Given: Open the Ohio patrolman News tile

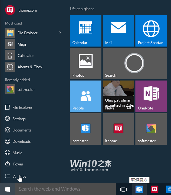Looking at the screenshot, I should click(118, 96).
